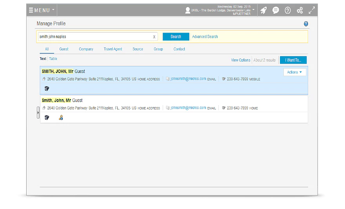Click the question mark help icon in header
Image resolution: width=345 pixels, height=209 pixels.
tap(288, 11)
